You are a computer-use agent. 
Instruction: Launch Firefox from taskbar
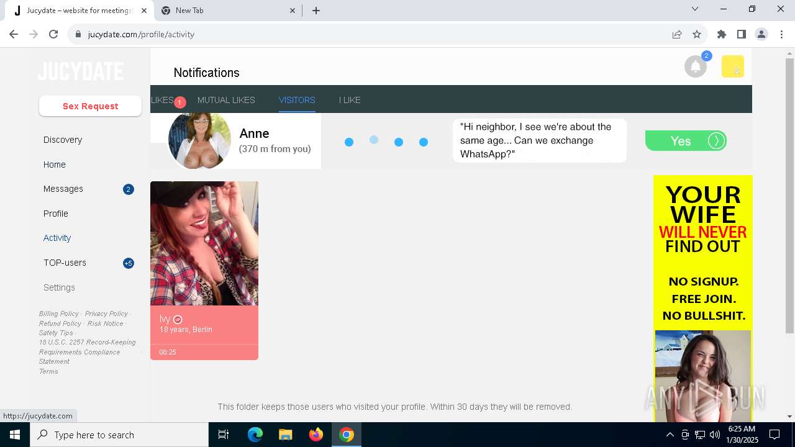coord(316,435)
